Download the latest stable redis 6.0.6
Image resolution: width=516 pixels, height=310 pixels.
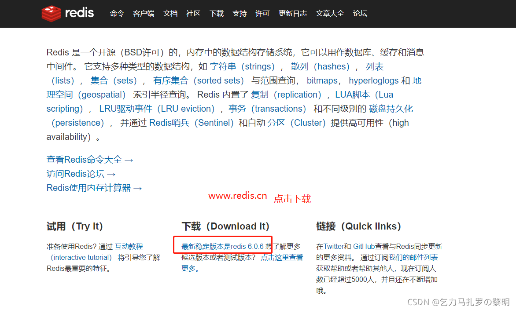coord(222,246)
